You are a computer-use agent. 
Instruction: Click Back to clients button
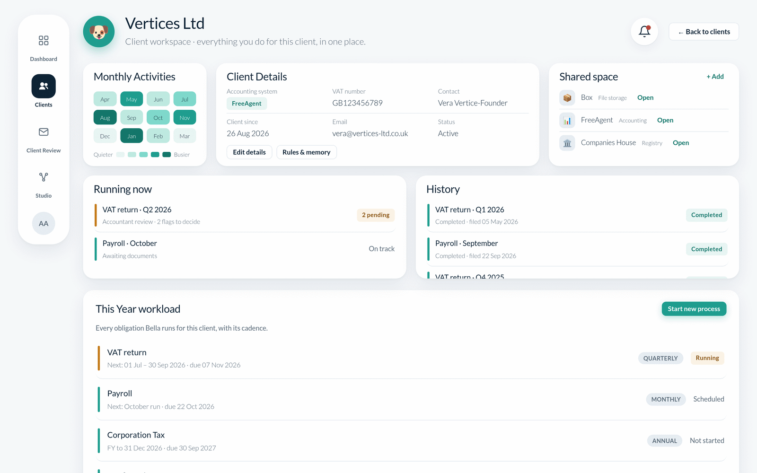coord(704,32)
